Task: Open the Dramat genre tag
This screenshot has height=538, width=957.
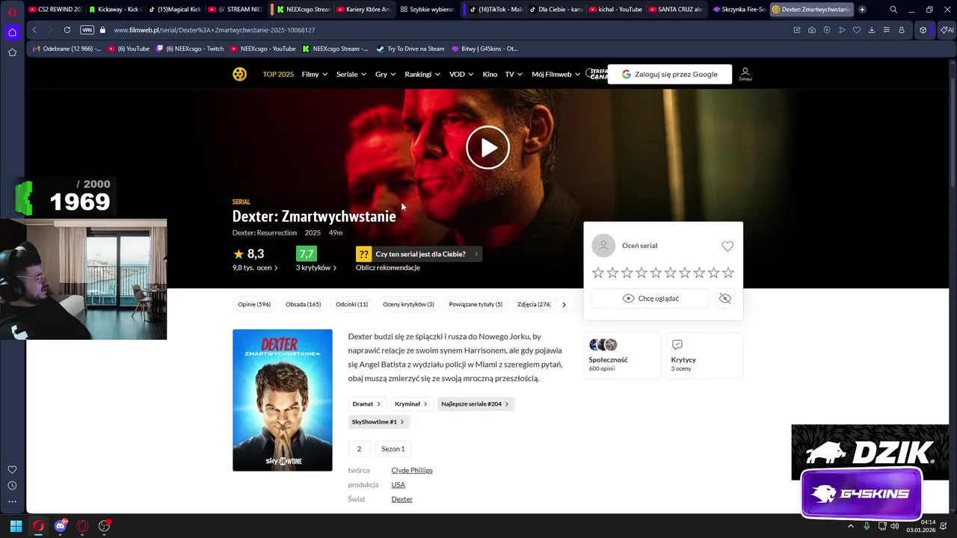Action: [366, 403]
